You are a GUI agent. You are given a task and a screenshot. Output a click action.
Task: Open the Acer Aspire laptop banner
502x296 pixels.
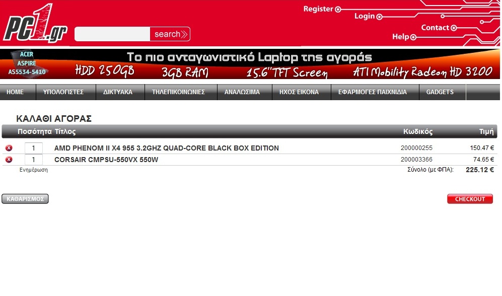point(250,64)
